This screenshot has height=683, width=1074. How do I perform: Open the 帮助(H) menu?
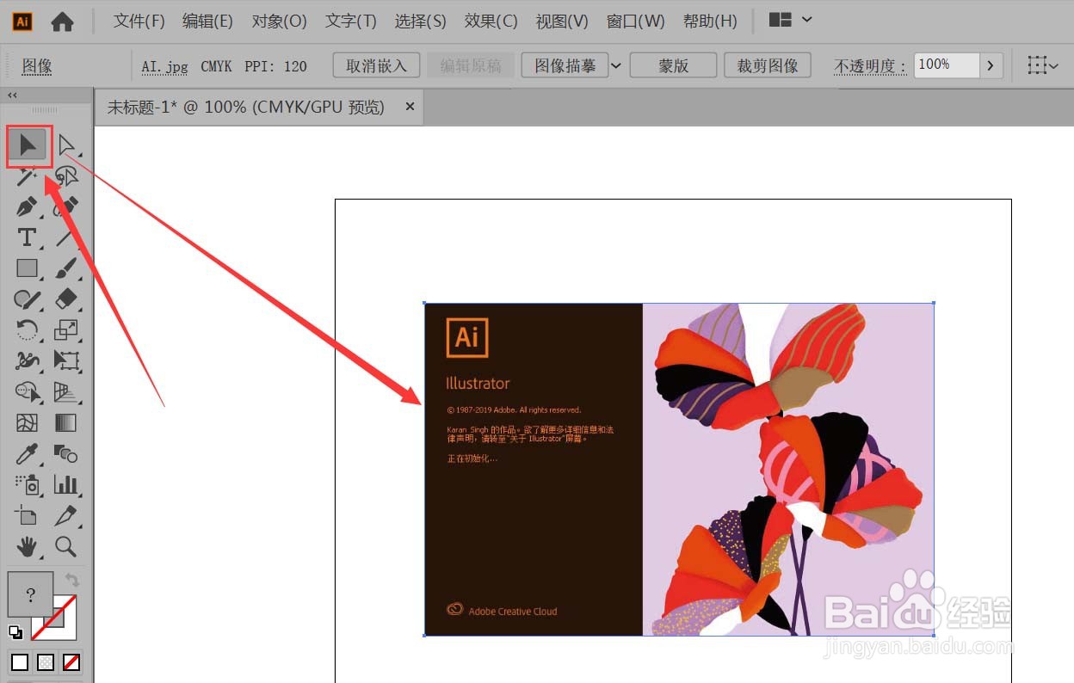pyautogui.click(x=710, y=22)
